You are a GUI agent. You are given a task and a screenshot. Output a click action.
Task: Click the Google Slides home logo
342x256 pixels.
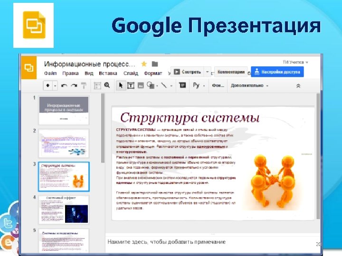point(29,68)
